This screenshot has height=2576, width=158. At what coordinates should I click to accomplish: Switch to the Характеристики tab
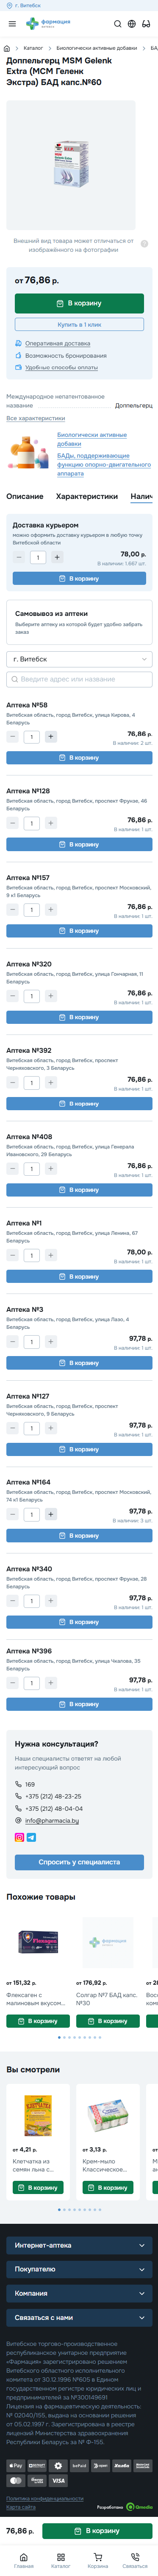coord(86,496)
